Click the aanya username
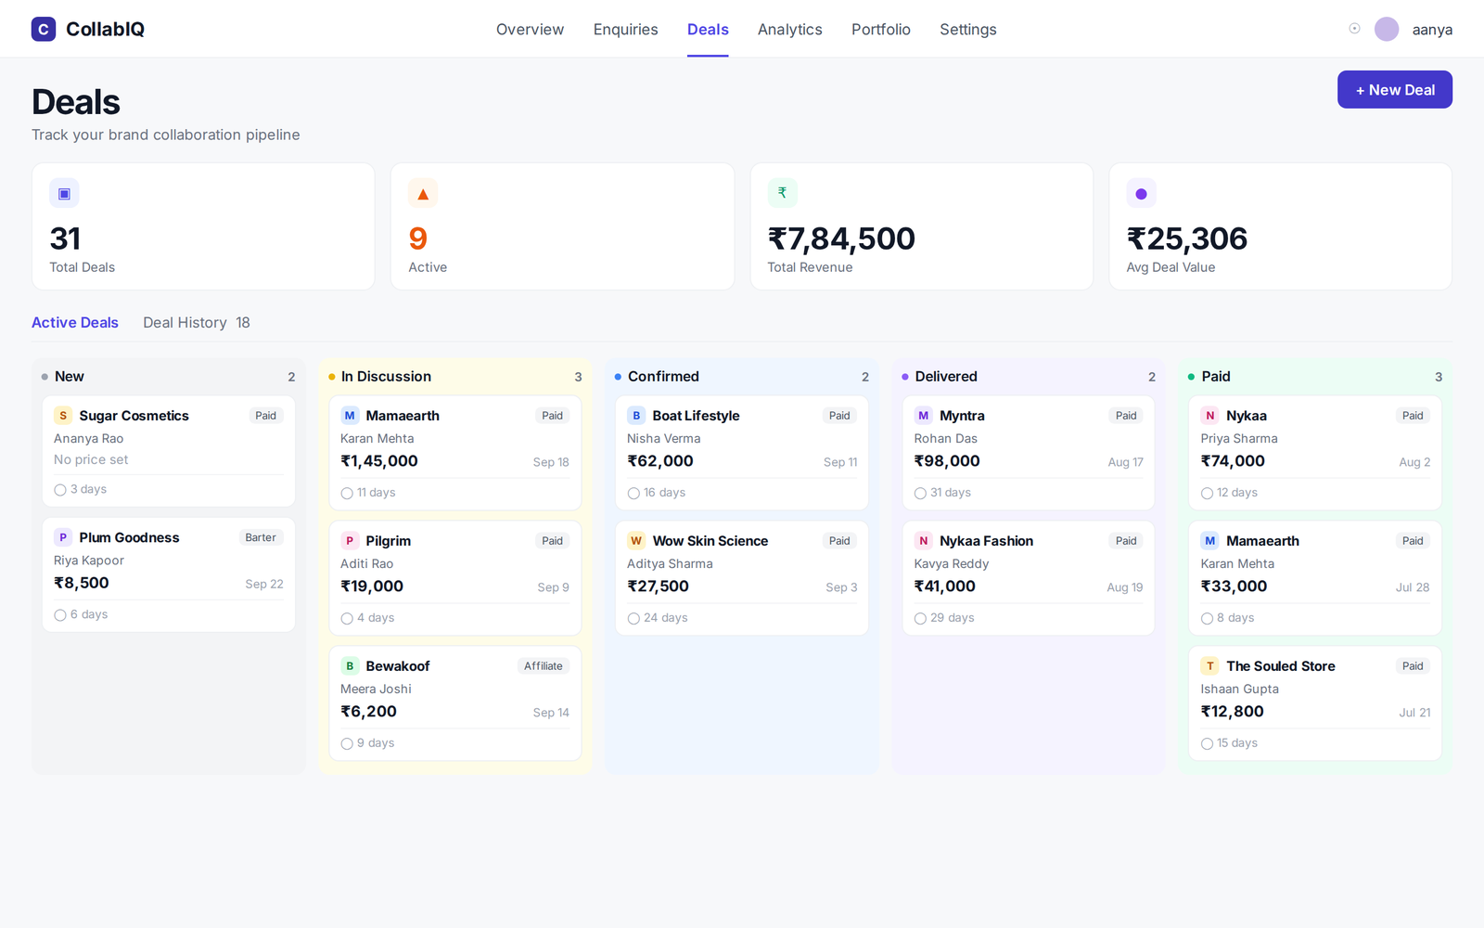 point(1432,30)
